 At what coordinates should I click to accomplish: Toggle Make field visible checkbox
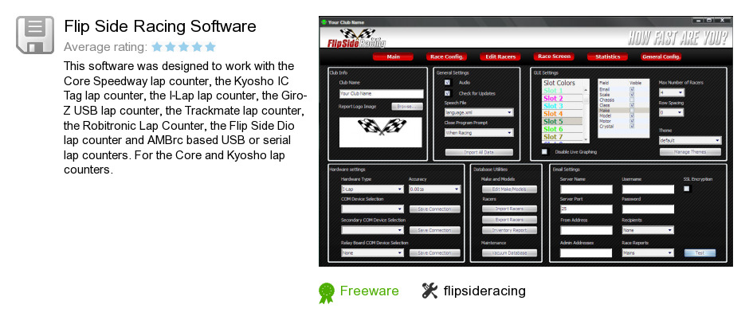[632, 111]
